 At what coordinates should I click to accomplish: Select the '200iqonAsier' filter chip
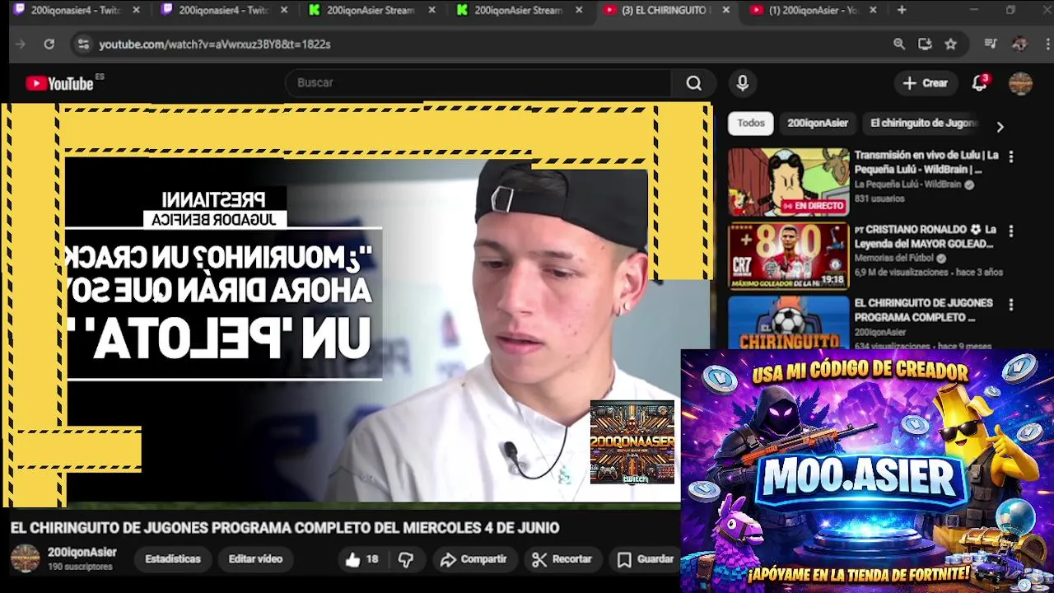tap(818, 123)
